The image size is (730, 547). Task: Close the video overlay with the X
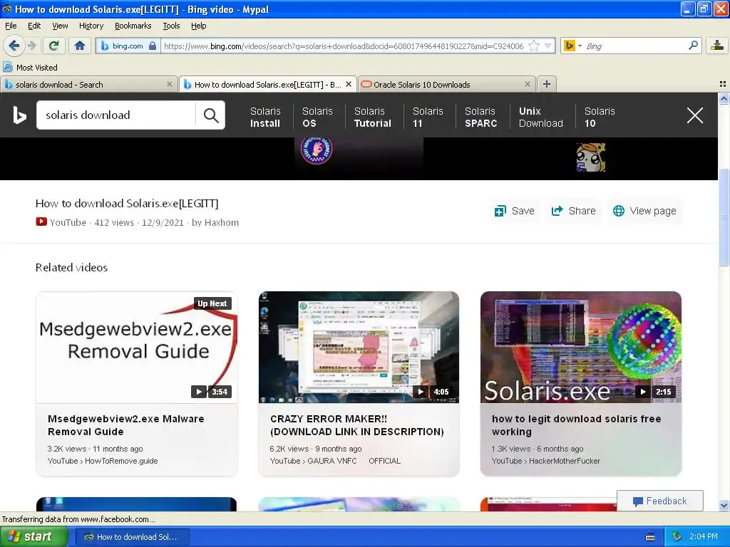[694, 115]
